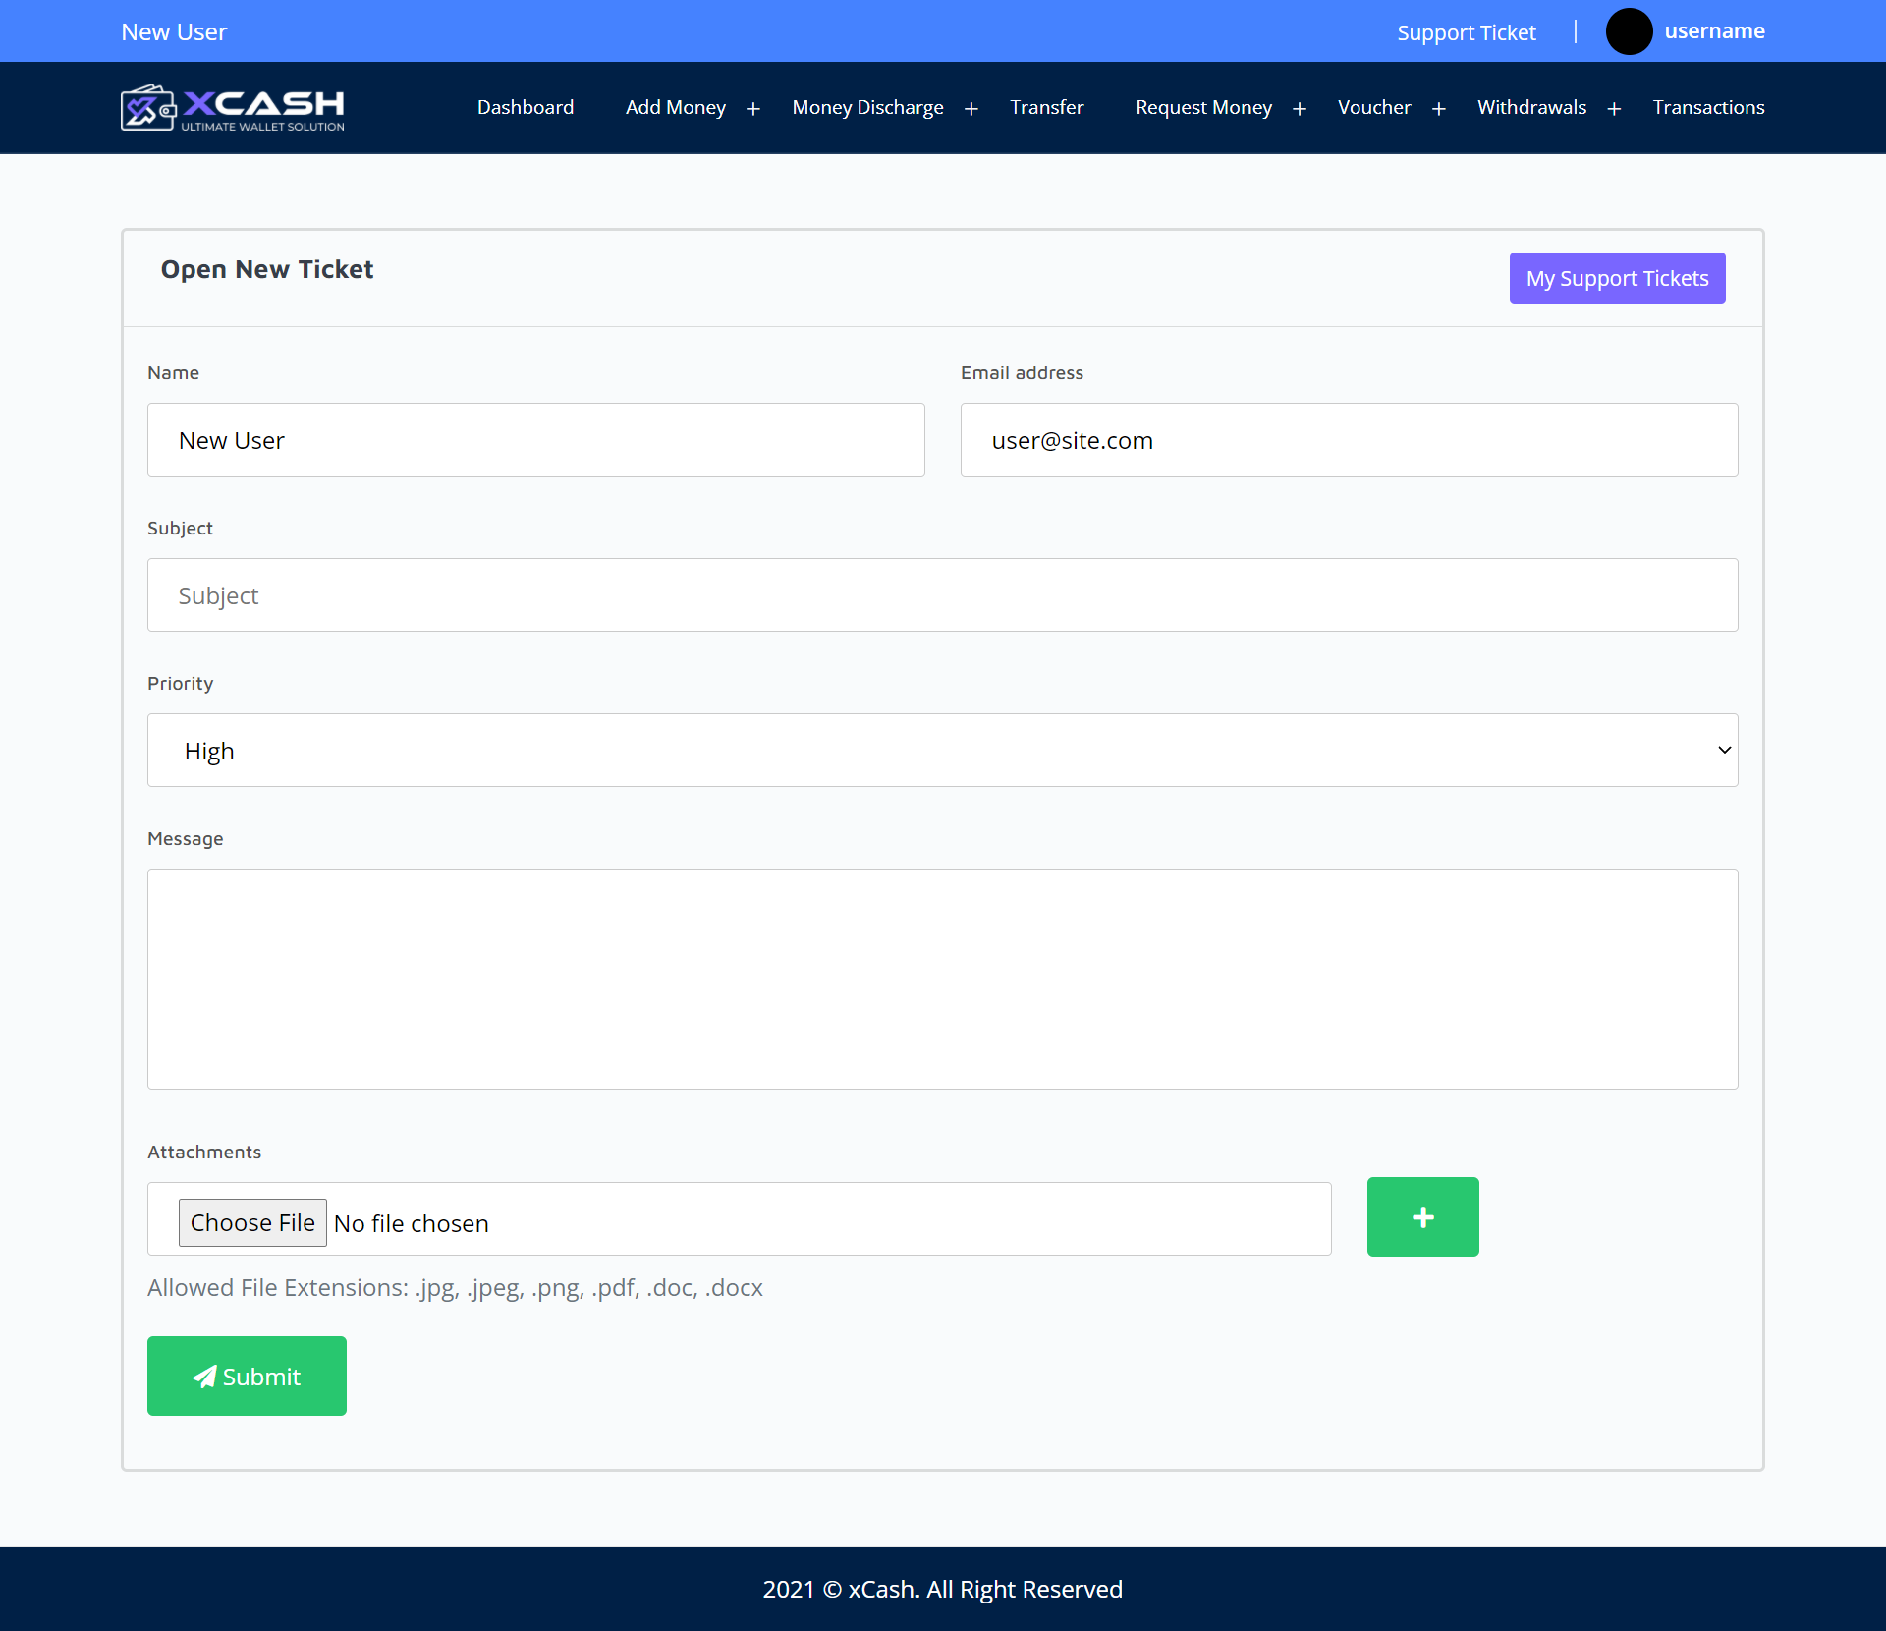
Task: Expand the Money Discharge plus icon
Action: [x=971, y=109]
